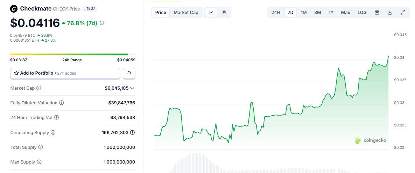The image size is (415, 173).
Task: Click info icon beside Circulating Supply label
Action: [53, 132]
